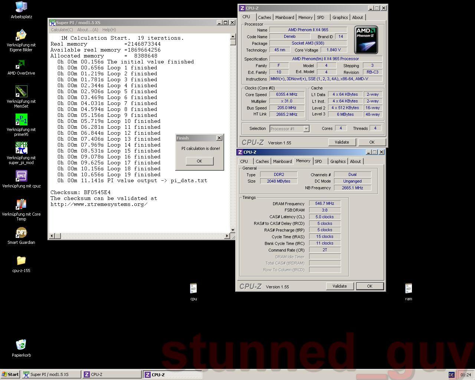475x380 pixels.
Task: Click the Multiplier x 31.0 value
Action: tap(287, 101)
